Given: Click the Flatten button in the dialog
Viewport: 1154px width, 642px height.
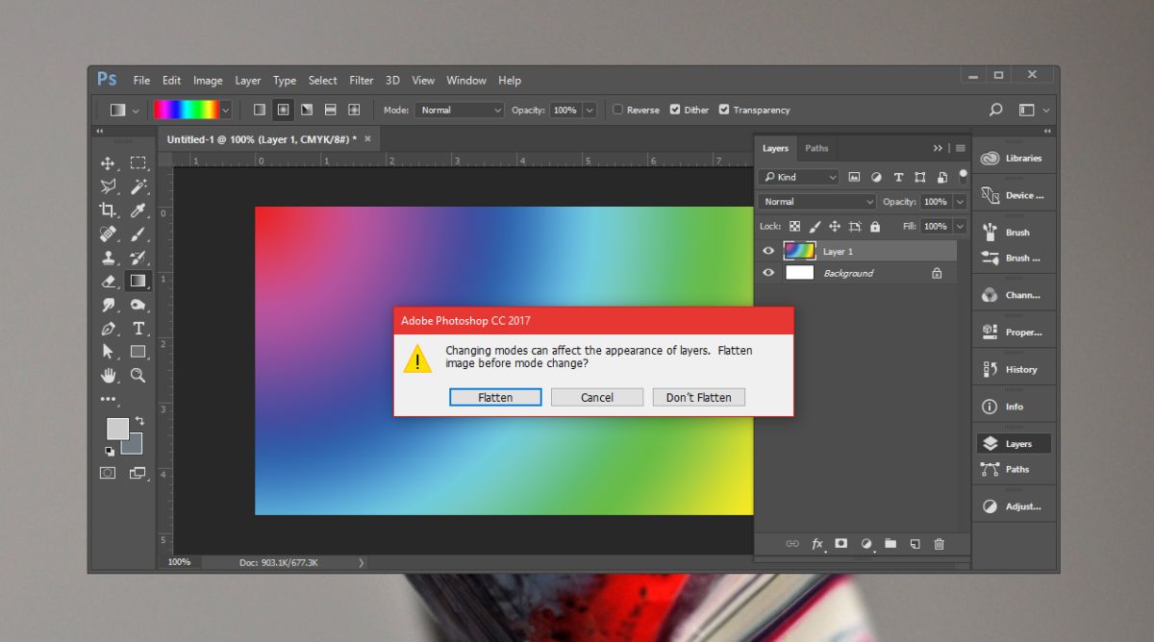Looking at the screenshot, I should pyautogui.click(x=495, y=397).
